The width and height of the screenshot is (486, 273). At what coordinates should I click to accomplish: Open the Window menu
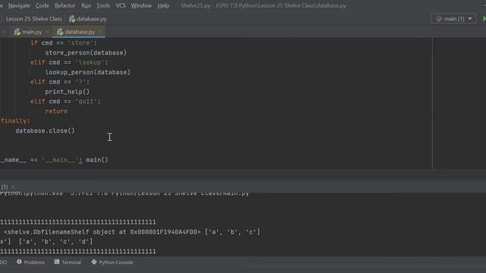141,5
